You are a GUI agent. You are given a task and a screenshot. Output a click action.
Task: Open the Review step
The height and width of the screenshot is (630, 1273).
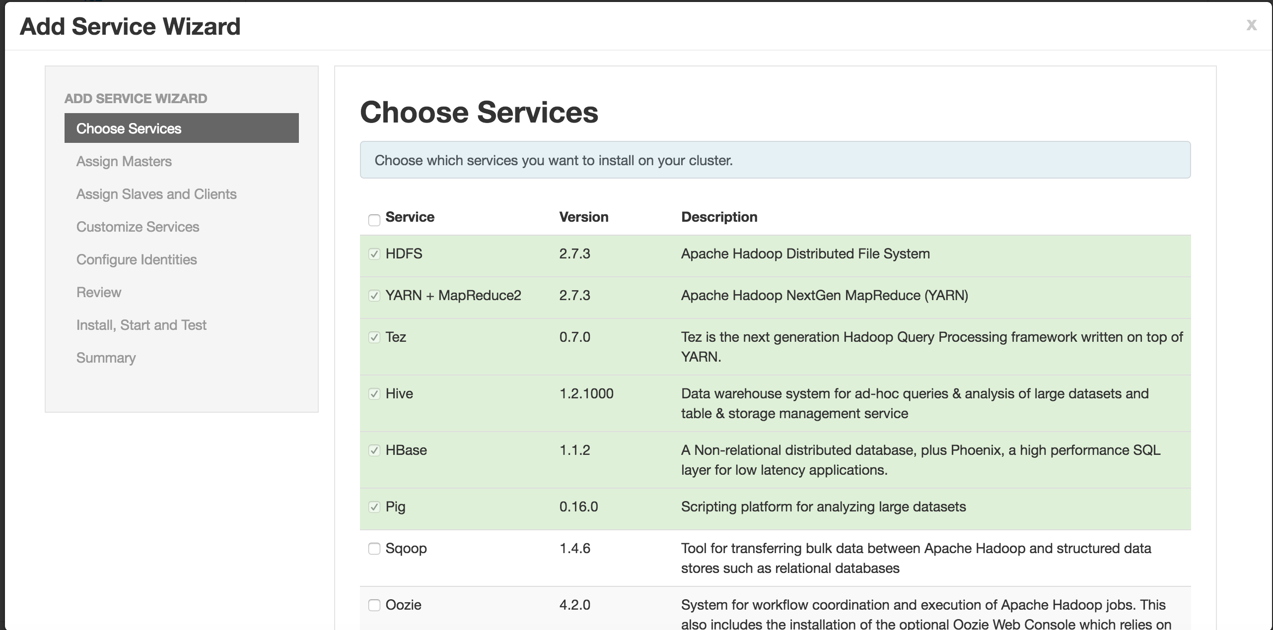click(99, 292)
